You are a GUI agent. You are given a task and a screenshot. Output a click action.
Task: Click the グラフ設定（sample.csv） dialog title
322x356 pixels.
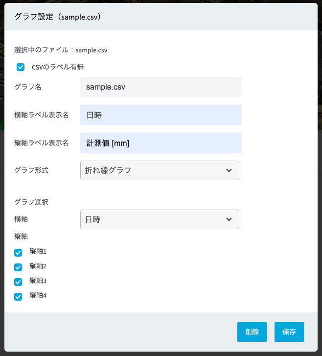(x=58, y=16)
